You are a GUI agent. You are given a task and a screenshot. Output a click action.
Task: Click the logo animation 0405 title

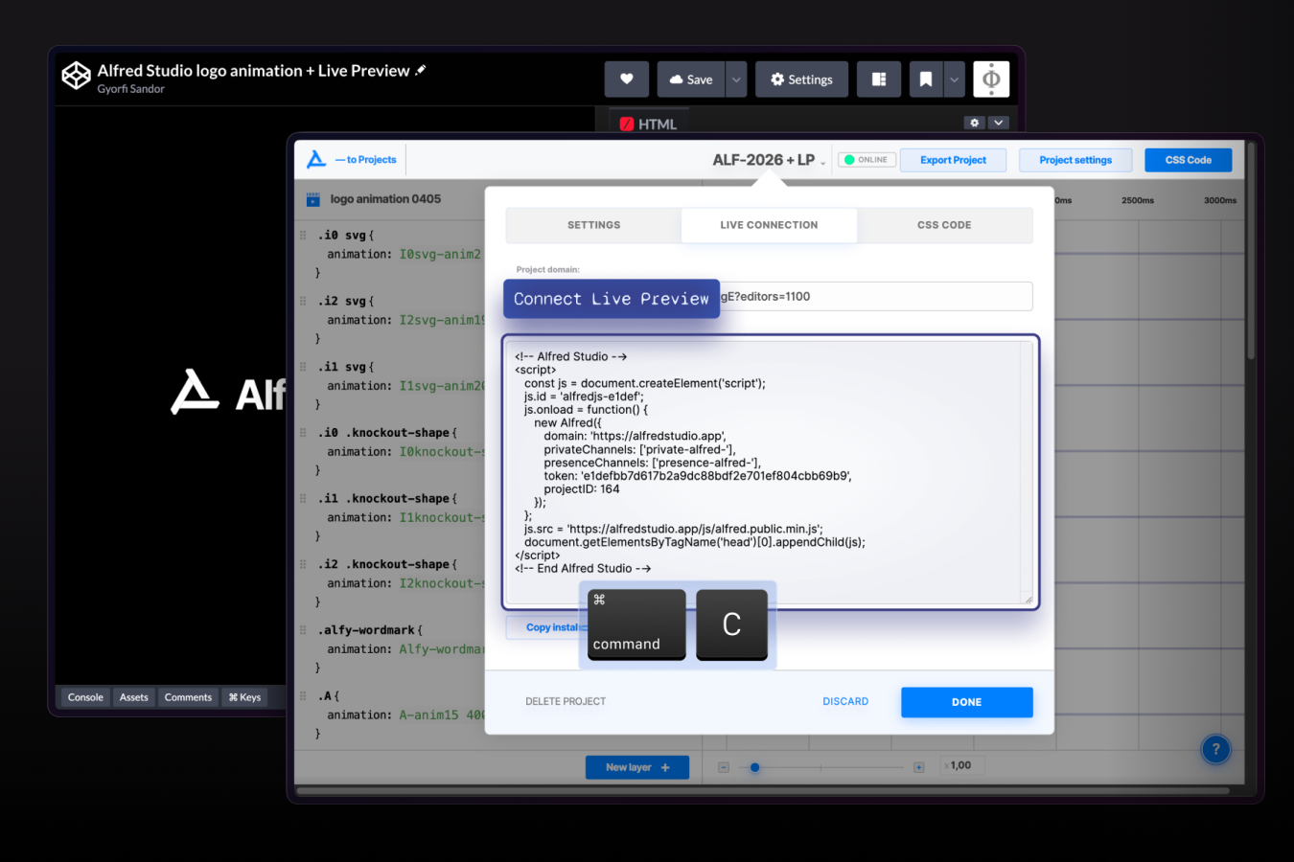[x=385, y=199]
